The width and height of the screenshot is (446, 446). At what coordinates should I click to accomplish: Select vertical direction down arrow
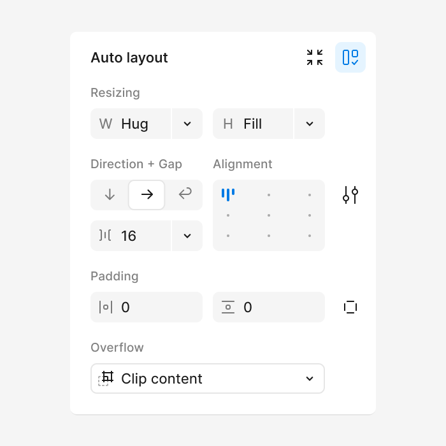pos(110,195)
